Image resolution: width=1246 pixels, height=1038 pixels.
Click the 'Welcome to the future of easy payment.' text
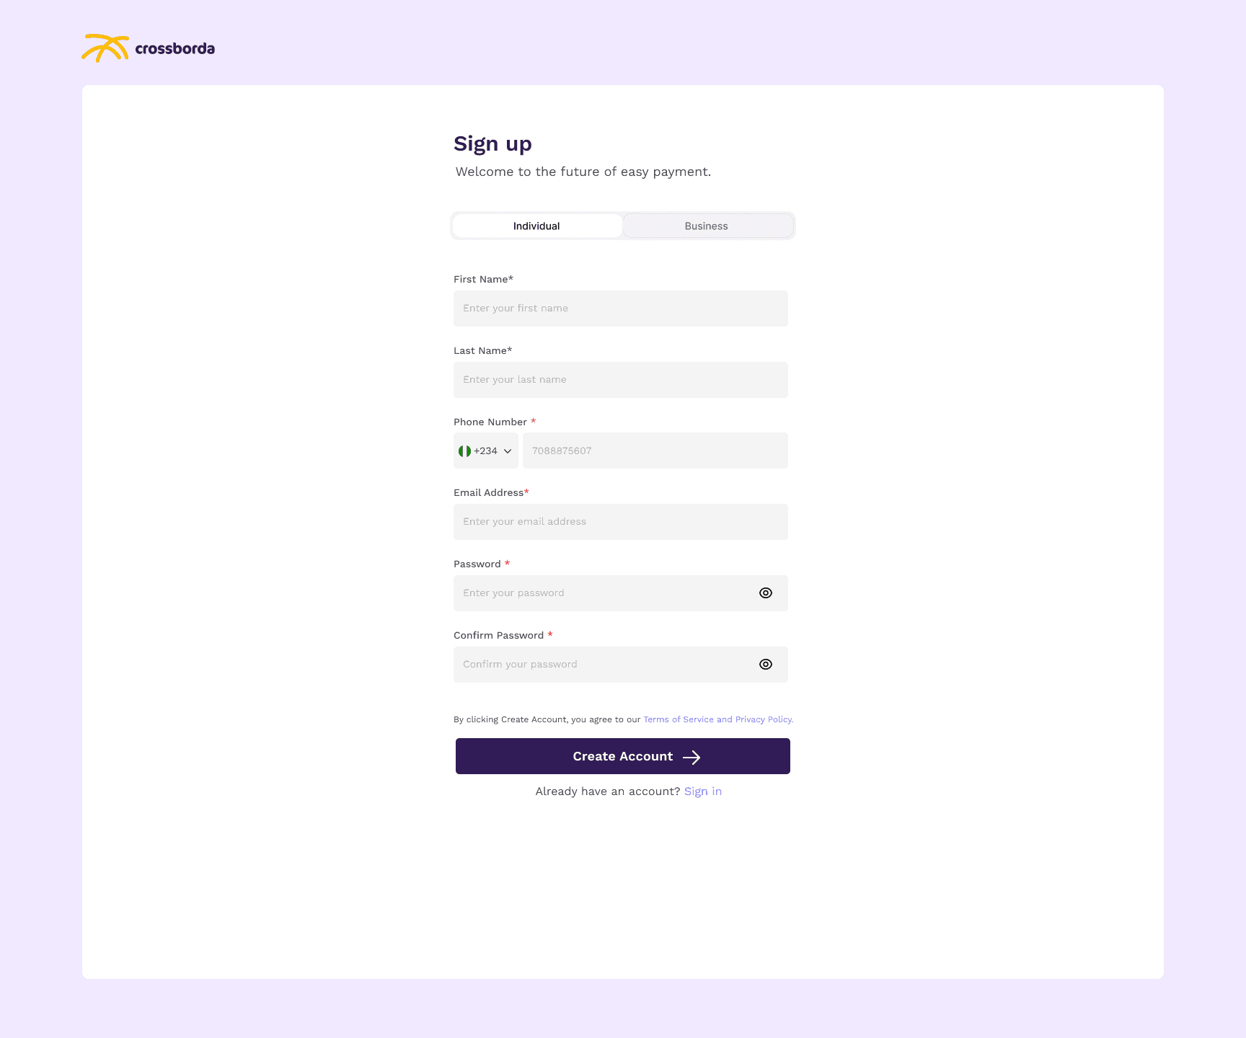(x=583, y=172)
